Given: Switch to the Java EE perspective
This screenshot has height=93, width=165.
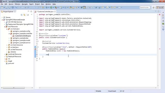Looking at the screenshot, I should point(160,7).
